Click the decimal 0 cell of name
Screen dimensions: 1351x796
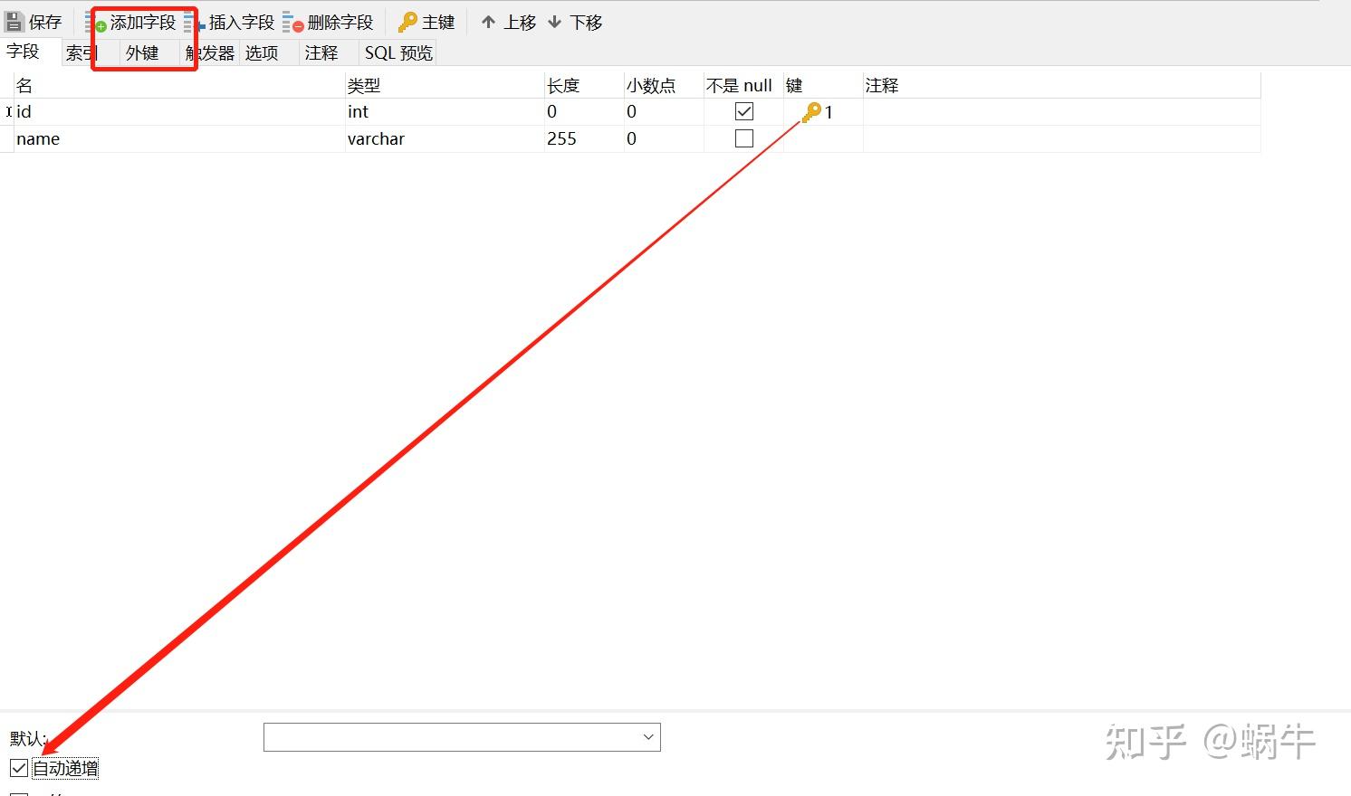664,139
